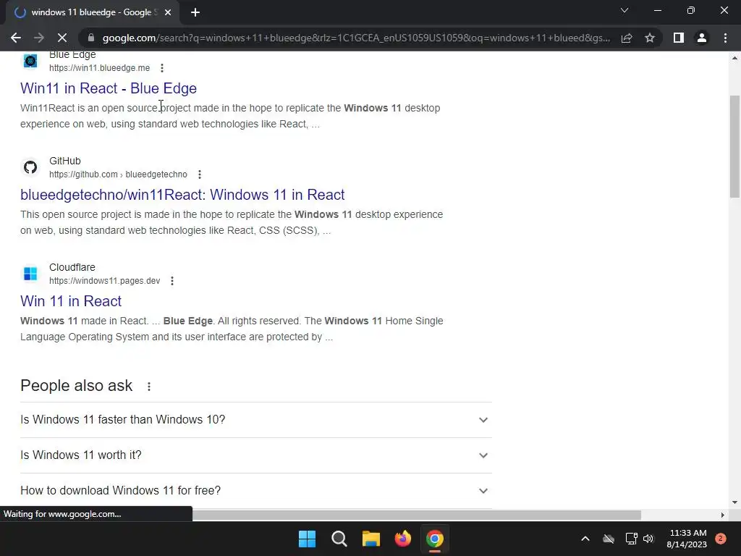The height and width of the screenshot is (556, 741).
Task: Open more options for win11.blueedge.me result
Action: point(162,68)
